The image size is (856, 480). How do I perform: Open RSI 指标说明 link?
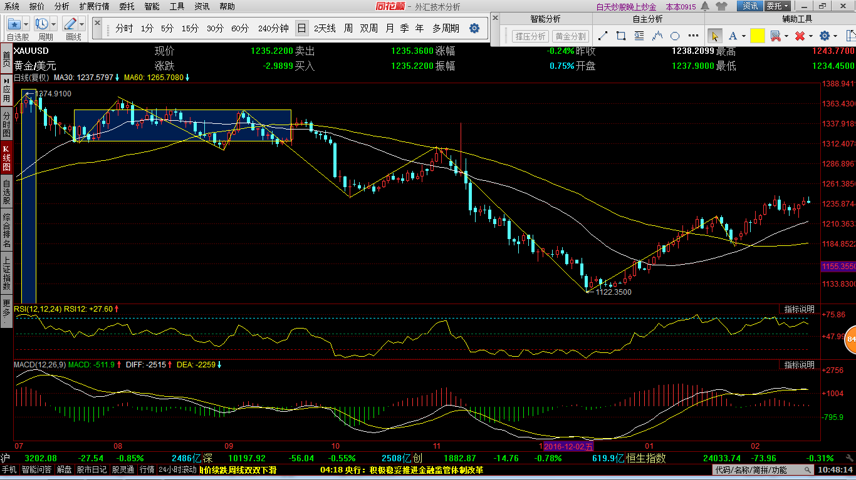click(799, 309)
